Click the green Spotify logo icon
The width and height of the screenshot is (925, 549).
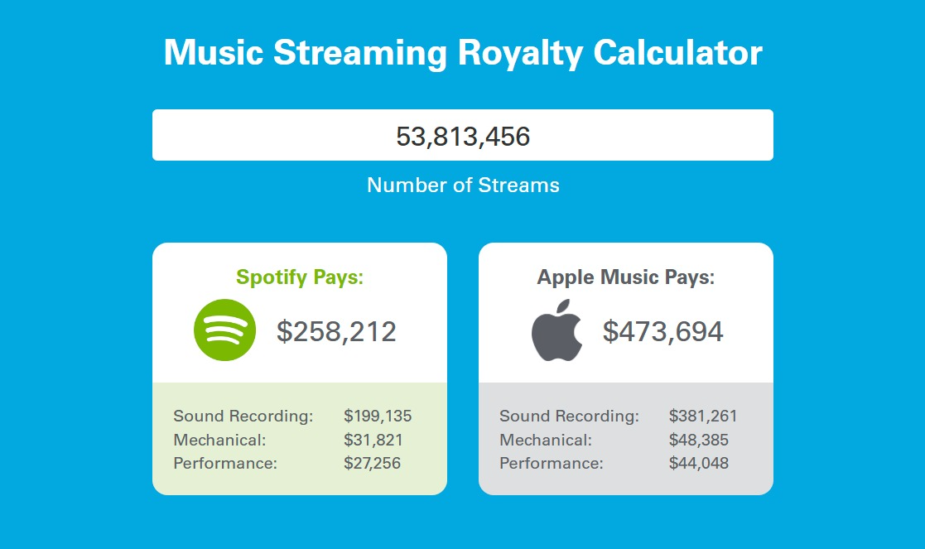point(224,330)
